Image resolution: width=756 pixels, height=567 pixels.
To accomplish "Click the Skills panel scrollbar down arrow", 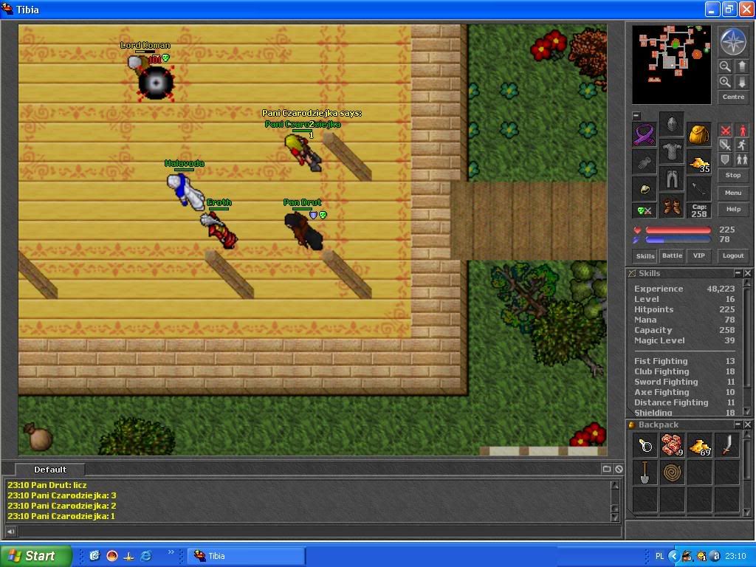I will click(x=747, y=410).
